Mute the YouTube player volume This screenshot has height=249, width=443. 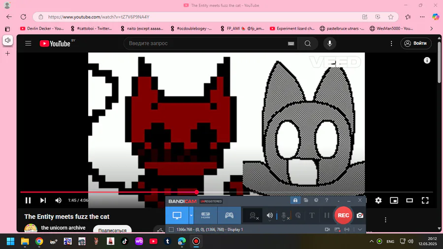click(x=58, y=200)
